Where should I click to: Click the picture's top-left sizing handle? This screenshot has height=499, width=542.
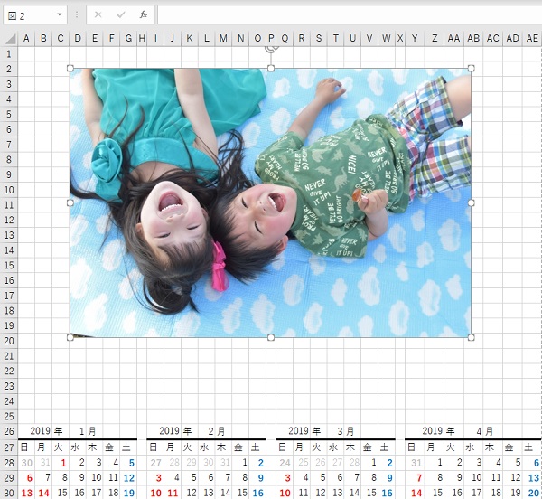[70, 69]
